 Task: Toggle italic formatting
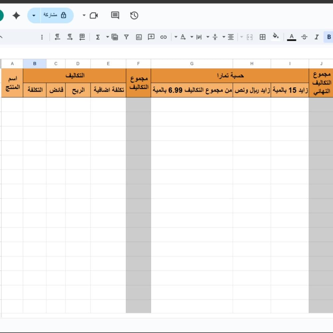tap(317, 37)
